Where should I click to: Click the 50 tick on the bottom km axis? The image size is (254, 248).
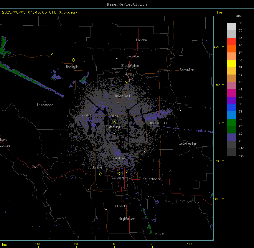[151, 244]
